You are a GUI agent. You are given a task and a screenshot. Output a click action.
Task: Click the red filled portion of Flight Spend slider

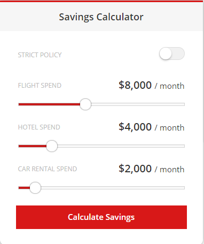click(49, 104)
